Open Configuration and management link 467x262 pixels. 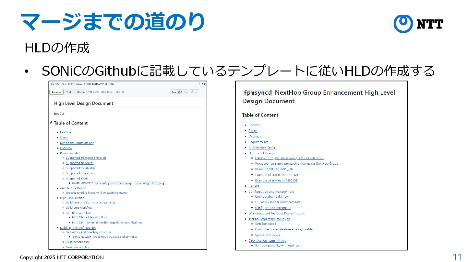coord(271,192)
